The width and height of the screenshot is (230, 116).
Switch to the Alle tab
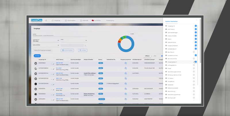(x=155, y=56)
